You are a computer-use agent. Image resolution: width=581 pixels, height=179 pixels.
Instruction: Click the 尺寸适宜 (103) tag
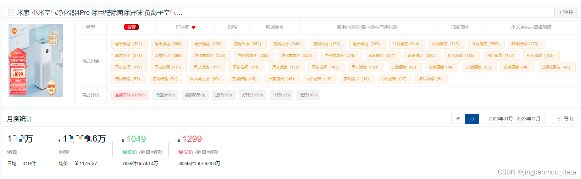click(366, 67)
